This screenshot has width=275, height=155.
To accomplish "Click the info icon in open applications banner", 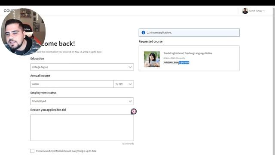I will point(143,33).
